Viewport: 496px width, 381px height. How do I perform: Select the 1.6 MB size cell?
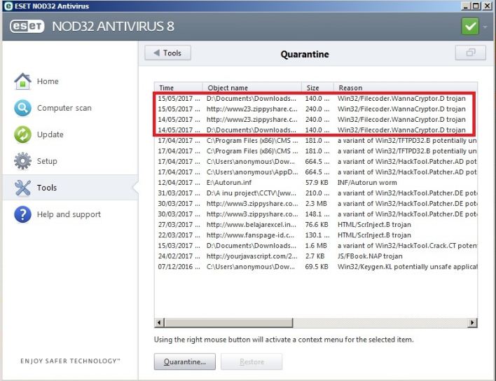coord(316,246)
